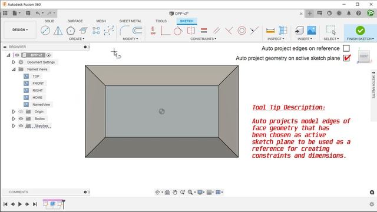Image resolution: width=377 pixels, height=212 pixels.
Task: Save the document with the save icon
Action: (28, 13)
